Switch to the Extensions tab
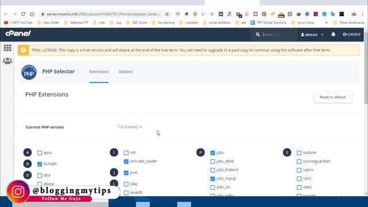 click(x=99, y=71)
